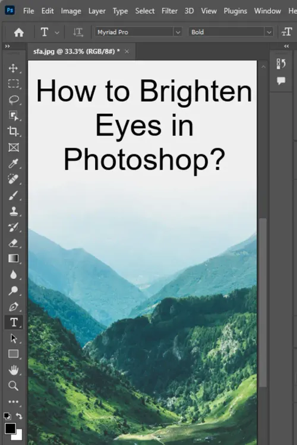The image size is (297, 445).
Task: Click the Home icon in options bar
Action: pyautogui.click(x=19, y=32)
